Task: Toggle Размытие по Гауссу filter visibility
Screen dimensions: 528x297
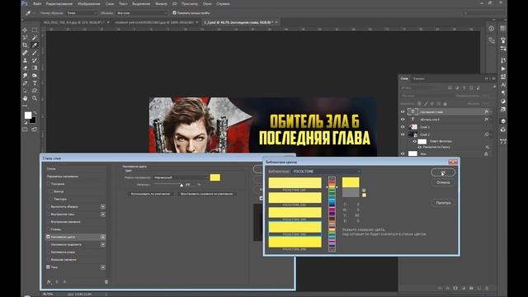Action: point(420,147)
